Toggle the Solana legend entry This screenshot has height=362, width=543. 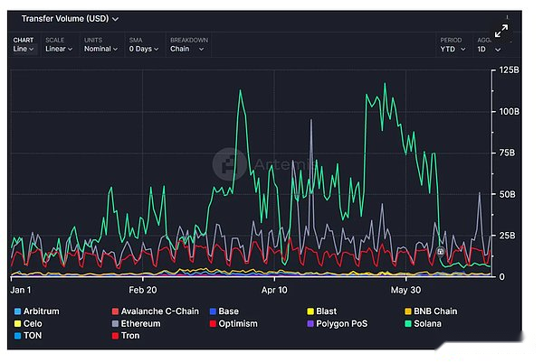423,324
